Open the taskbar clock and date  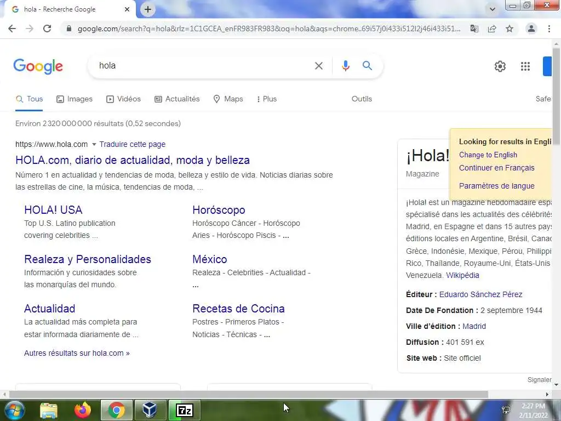pos(533,411)
